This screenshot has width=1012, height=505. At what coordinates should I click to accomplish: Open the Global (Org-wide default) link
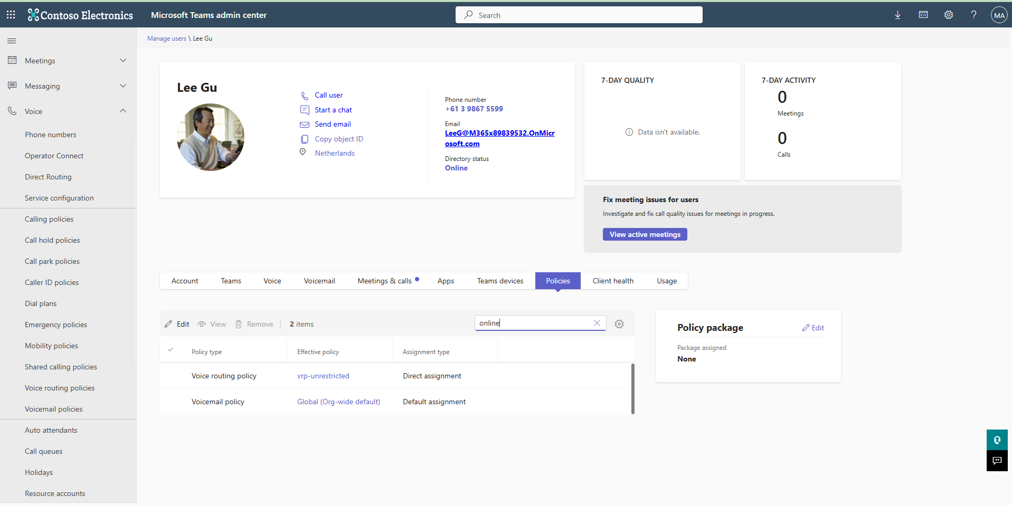pyautogui.click(x=338, y=402)
